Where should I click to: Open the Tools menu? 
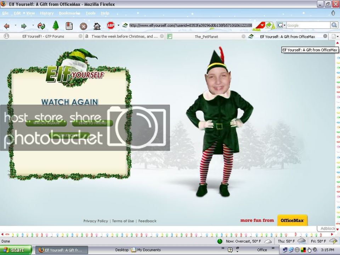pos(90,13)
